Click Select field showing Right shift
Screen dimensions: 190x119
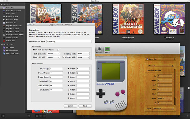coord(165,98)
